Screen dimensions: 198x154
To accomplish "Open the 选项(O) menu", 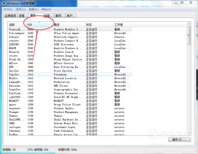I will (21, 9).
